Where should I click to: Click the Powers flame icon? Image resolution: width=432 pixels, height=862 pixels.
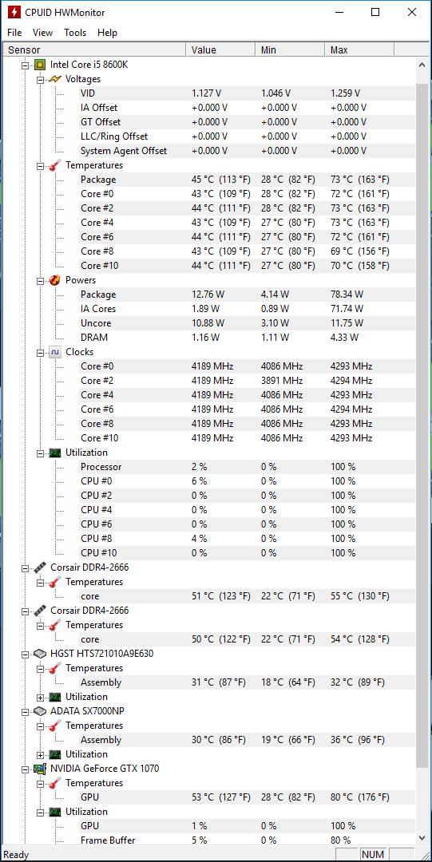[x=55, y=280]
